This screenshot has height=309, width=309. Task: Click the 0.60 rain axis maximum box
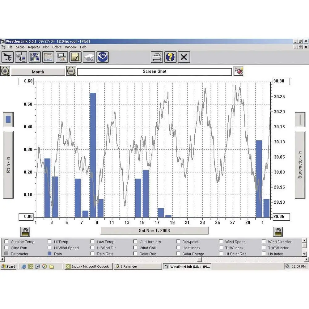26,81
